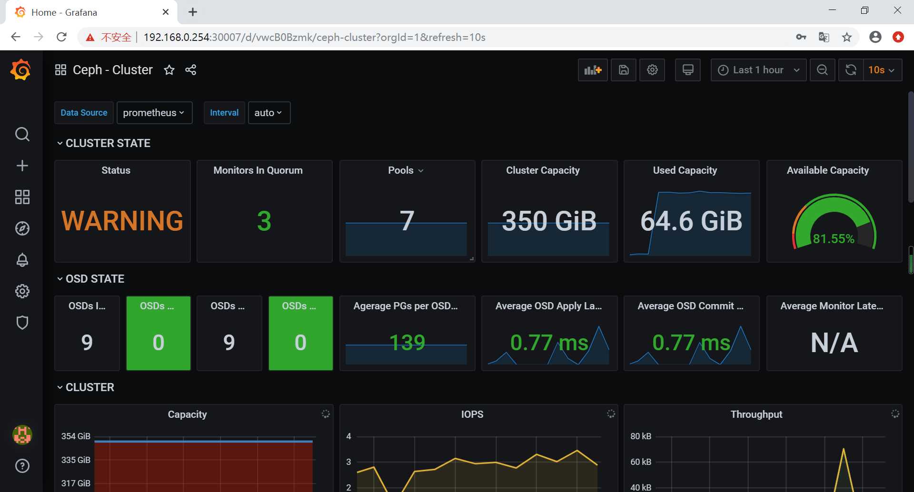Bookmark this page star icon
This screenshot has width=914, height=492.
(x=847, y=37)
